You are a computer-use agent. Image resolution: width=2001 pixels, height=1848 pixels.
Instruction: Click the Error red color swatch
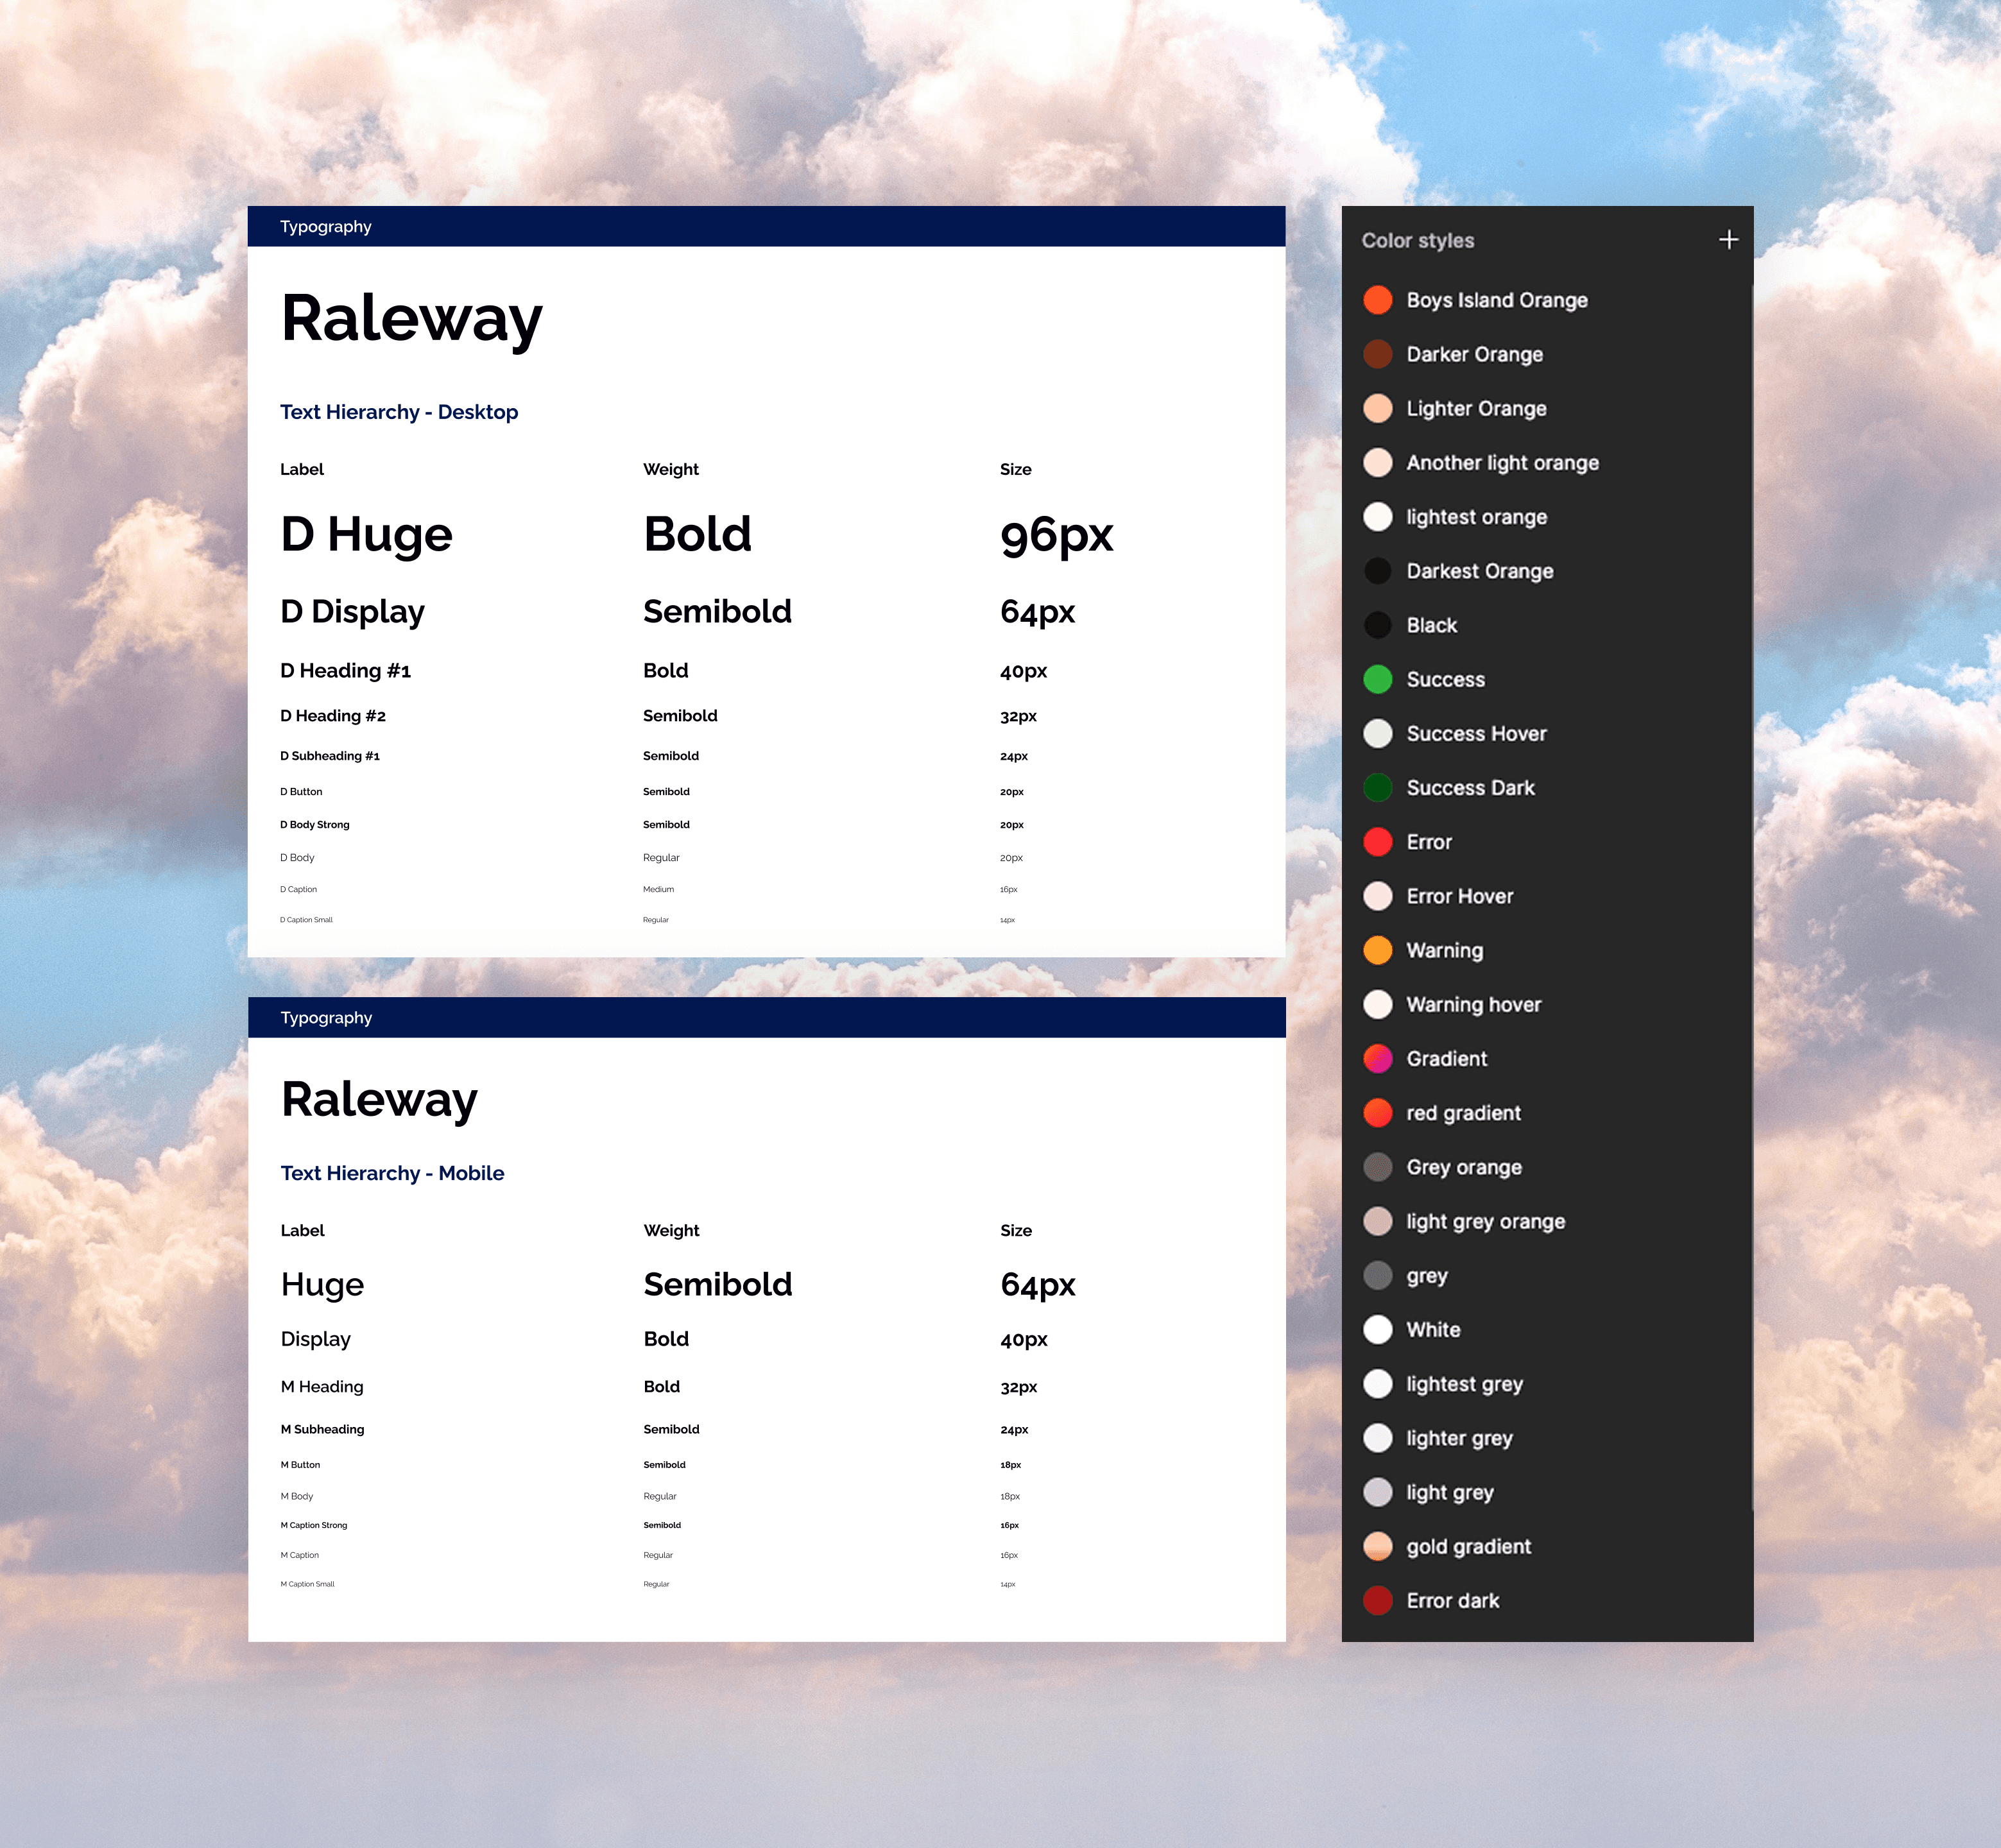click(1377, 842)
